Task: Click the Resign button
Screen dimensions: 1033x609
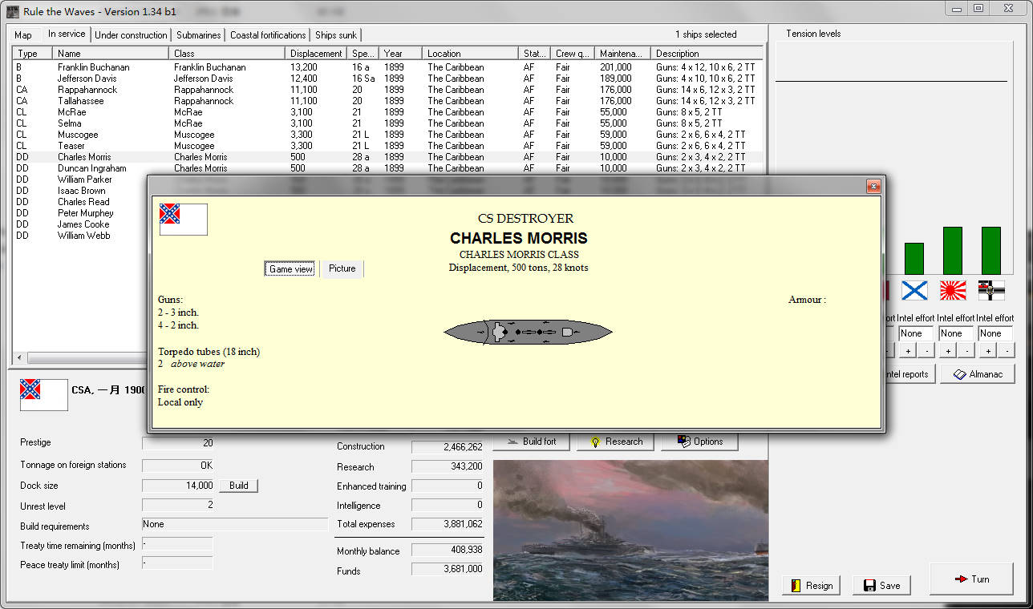Action: click(811, 585)
